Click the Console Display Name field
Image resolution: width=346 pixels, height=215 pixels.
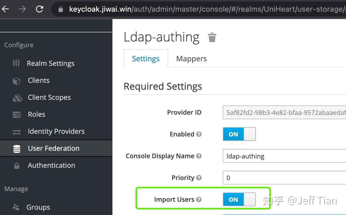click(282, 156)
